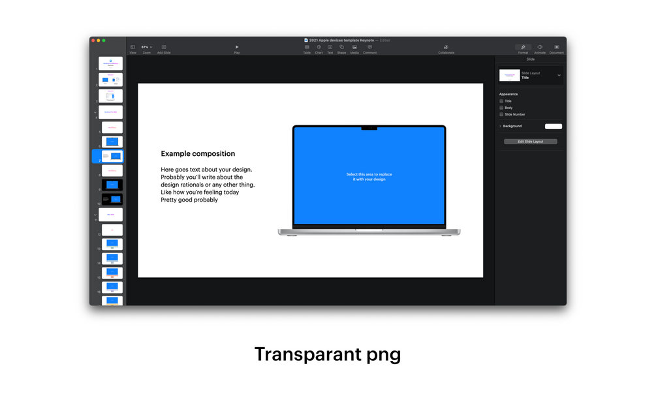
Task: Select slide 15 thumbnail in navigator
Action: [x=112, y=273]
